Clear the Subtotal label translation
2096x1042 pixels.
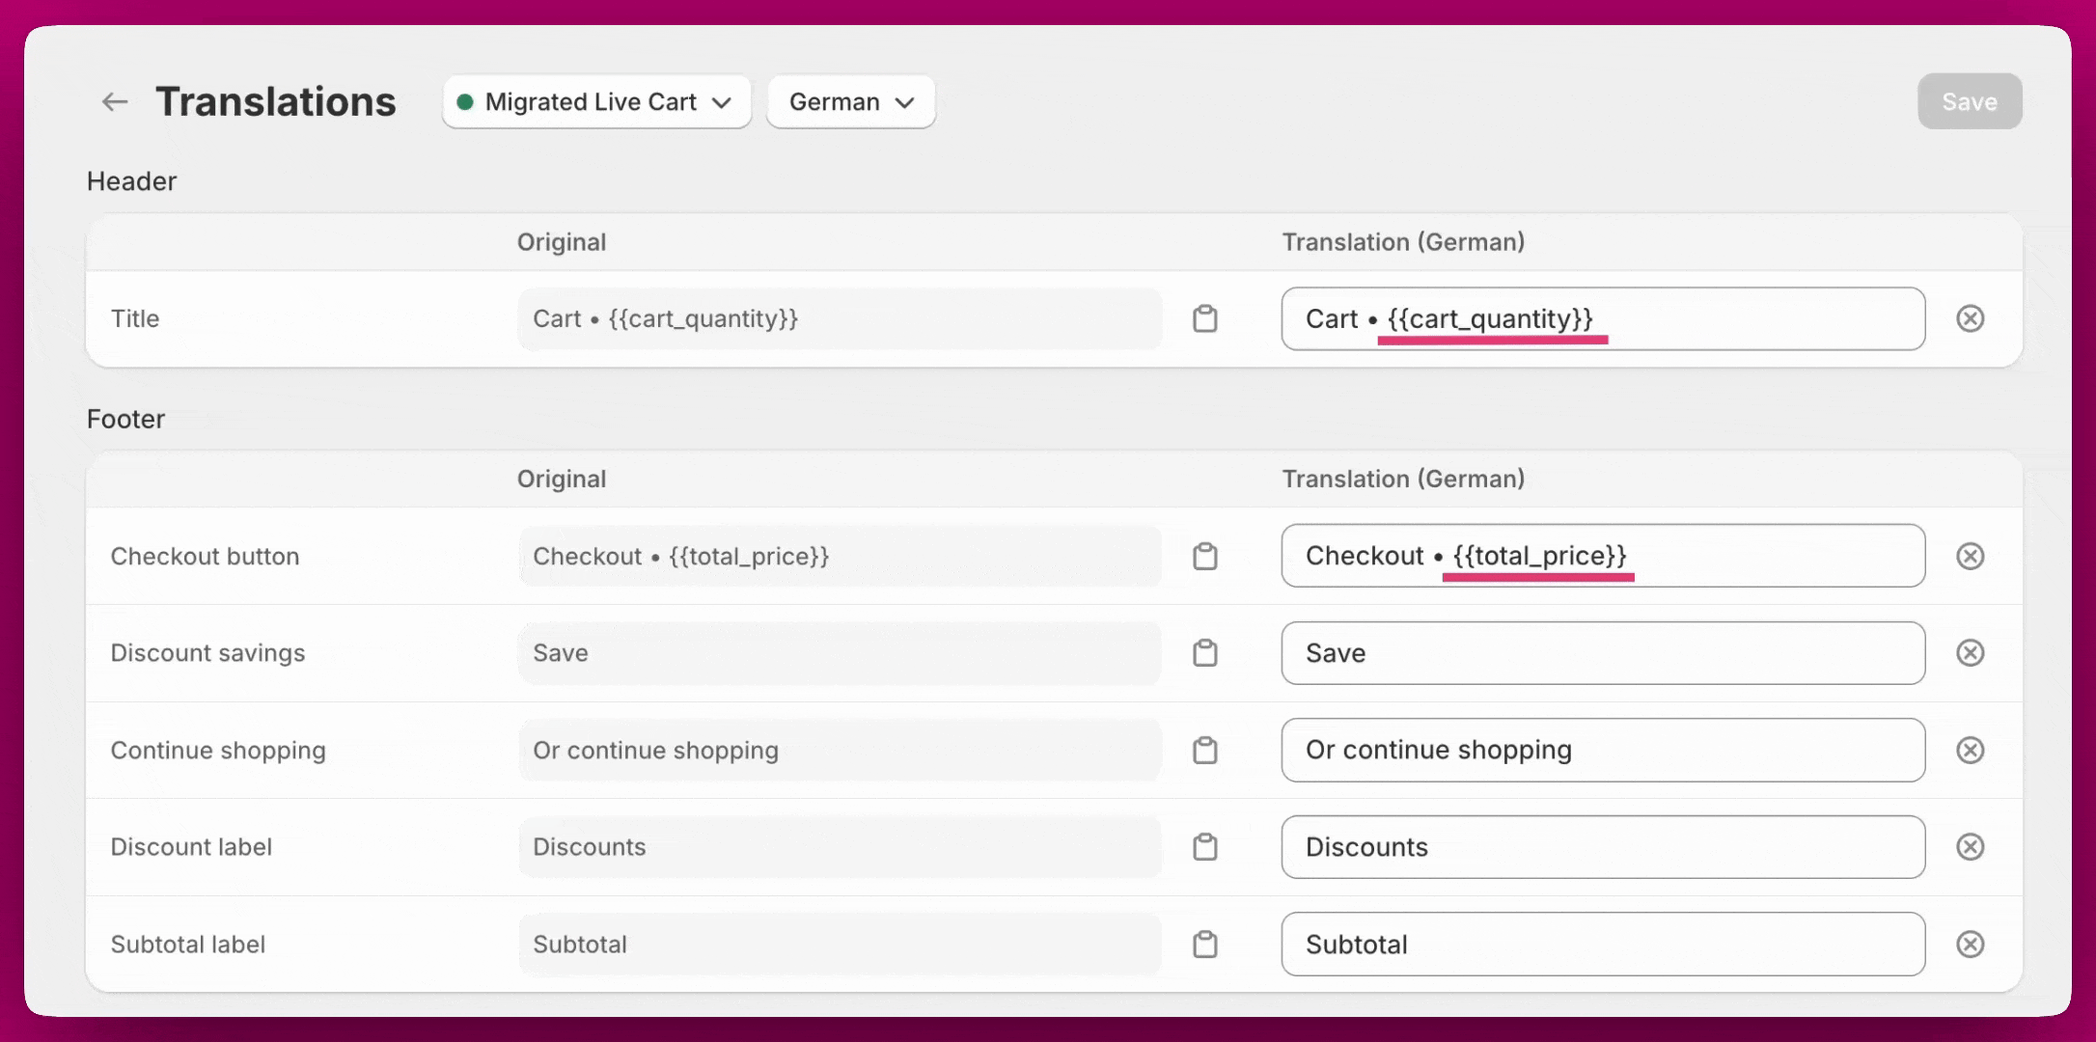click(1970, 945)
